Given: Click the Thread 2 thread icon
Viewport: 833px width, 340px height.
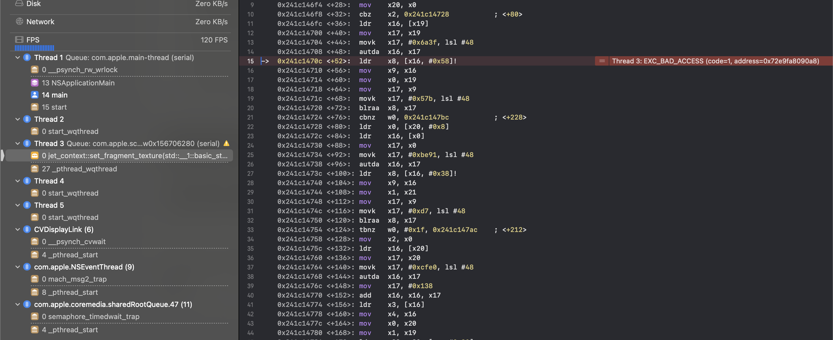Looking at the screenshot, I should [27, 119].
